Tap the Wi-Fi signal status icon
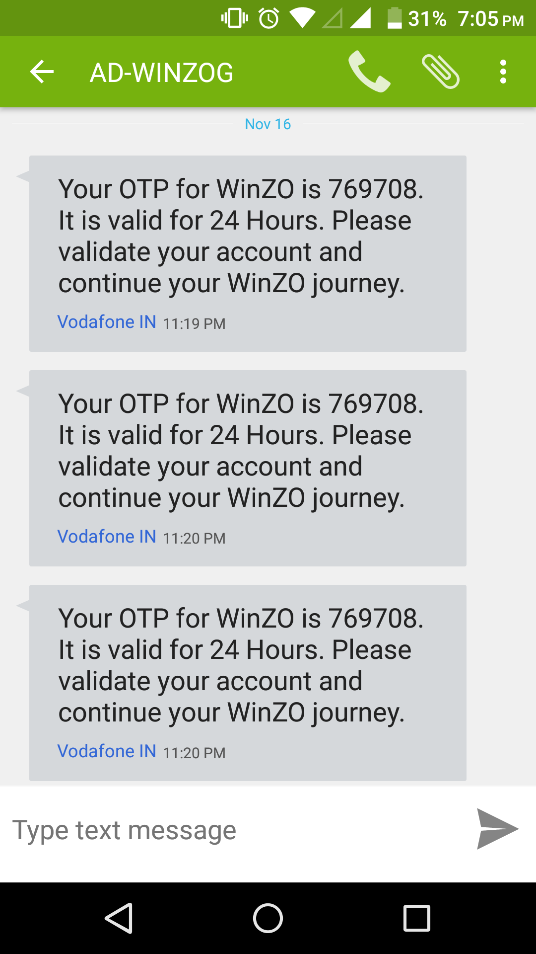Viewport: 536px width, 954px height. 302,19
